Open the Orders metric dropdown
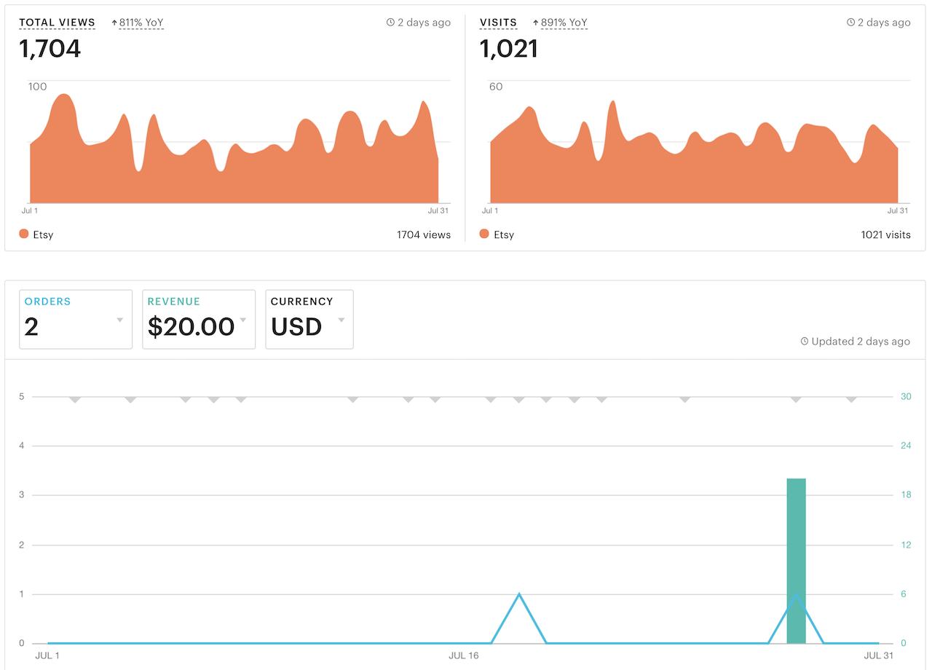 click(76, 319)
